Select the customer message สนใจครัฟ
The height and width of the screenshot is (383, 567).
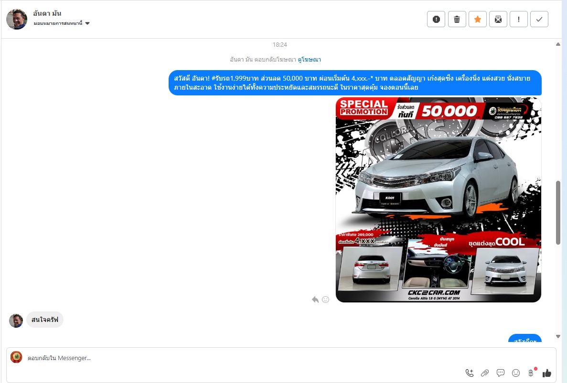pyautogui.click(x=45, y=320)
